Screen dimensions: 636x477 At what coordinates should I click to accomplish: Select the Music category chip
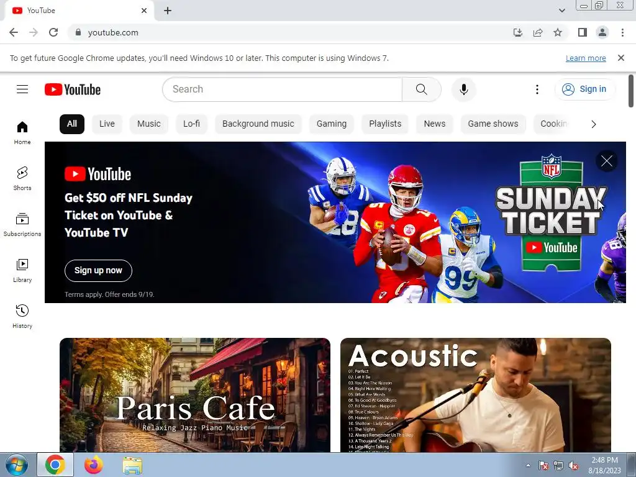149,124
